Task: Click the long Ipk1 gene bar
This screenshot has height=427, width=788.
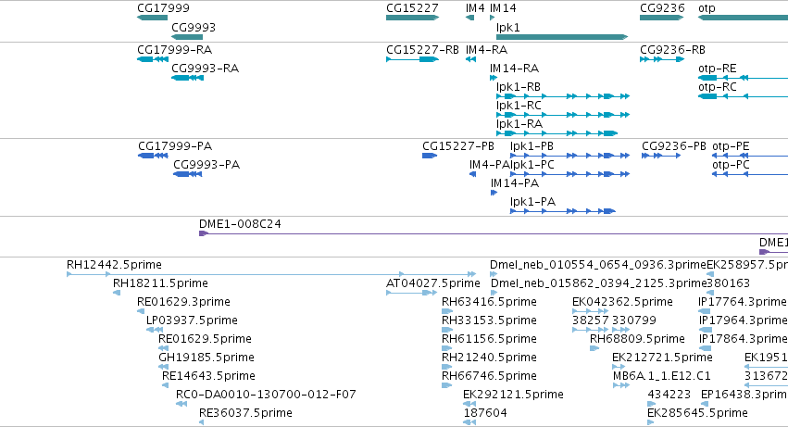Action: coord(562,37)
